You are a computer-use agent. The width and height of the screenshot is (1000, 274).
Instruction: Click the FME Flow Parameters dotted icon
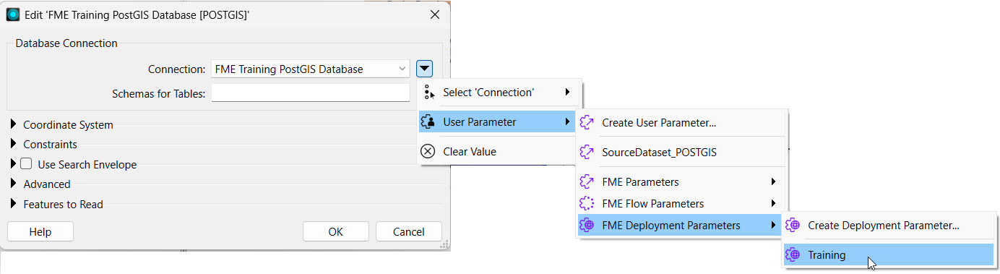[587, 204]
